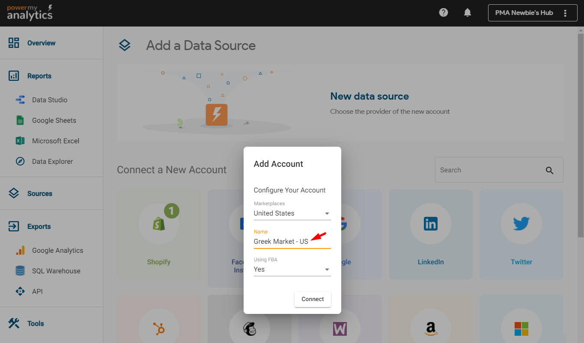Go to Overview in sidebar
The width and height of the screenshot is (584, 343).
click(x=41, y=43)
